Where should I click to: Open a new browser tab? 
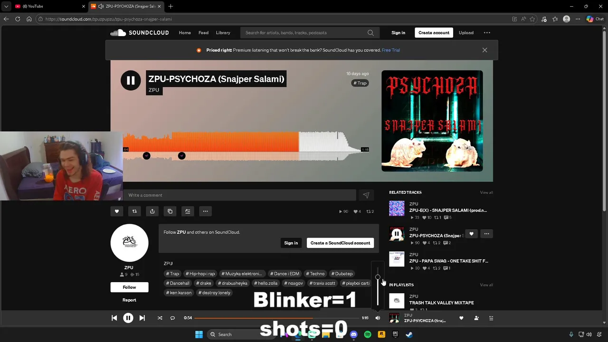pyautogui.click(x=171, y=6)
